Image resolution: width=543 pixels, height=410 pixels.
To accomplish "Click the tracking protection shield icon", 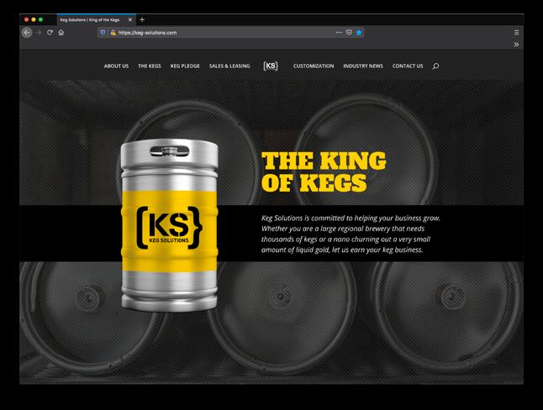I will click(103, 33).
